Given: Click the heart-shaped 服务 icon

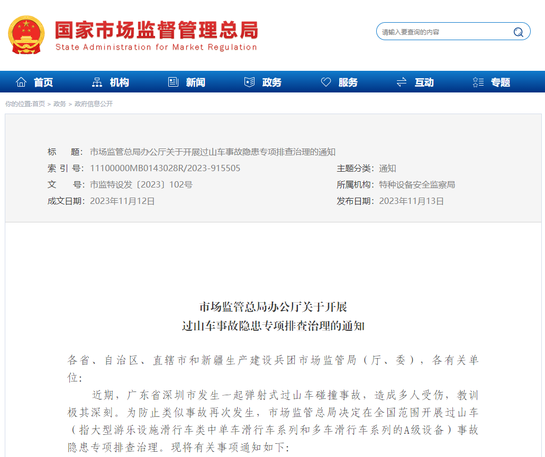Looking at the screenshot, I should pos(326,81).
